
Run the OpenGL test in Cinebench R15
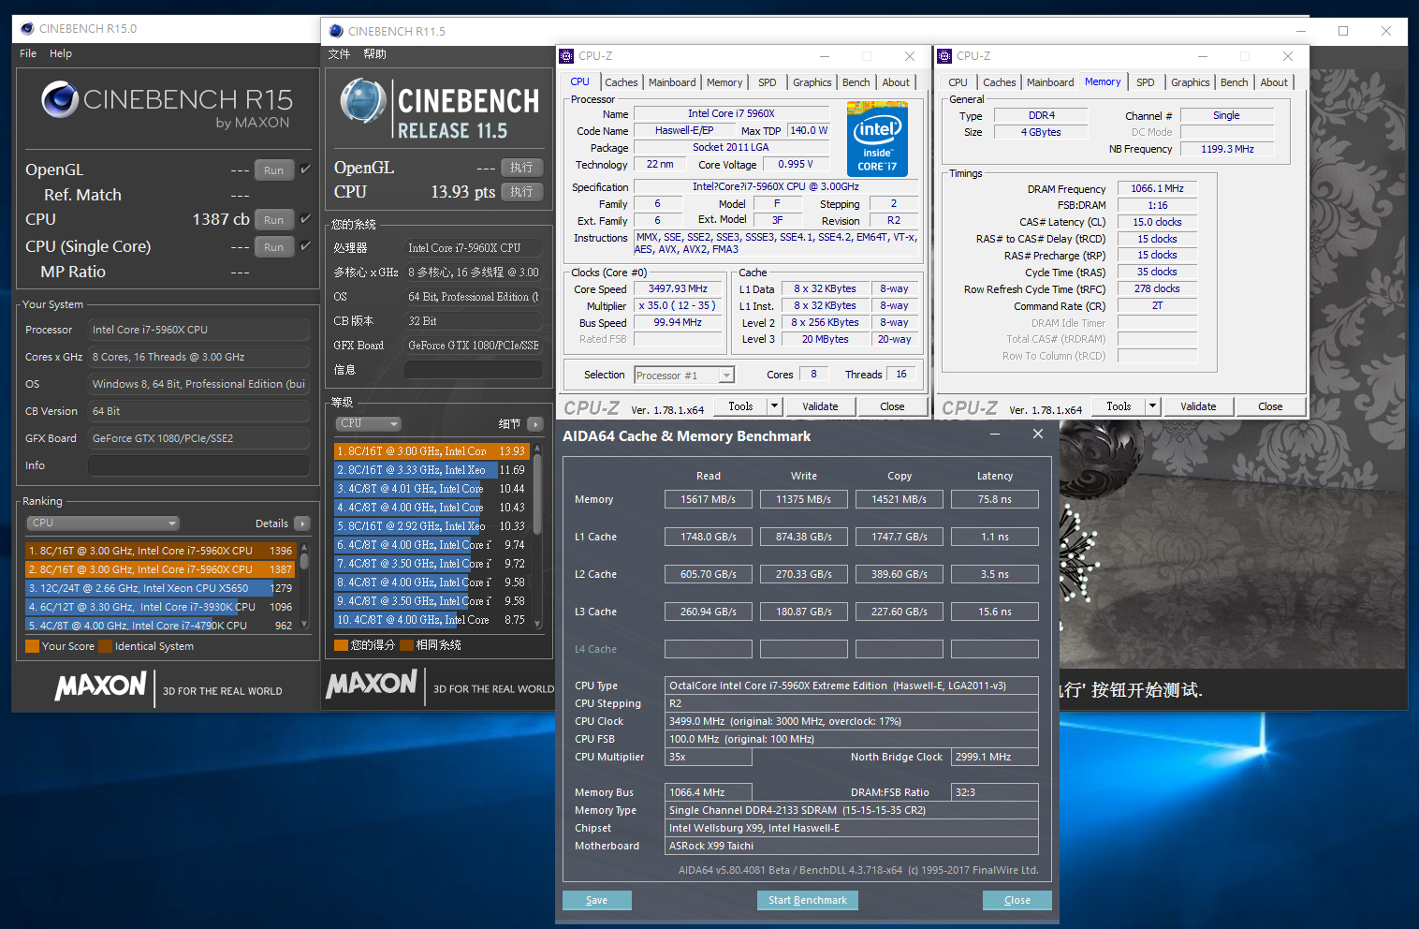274,170
